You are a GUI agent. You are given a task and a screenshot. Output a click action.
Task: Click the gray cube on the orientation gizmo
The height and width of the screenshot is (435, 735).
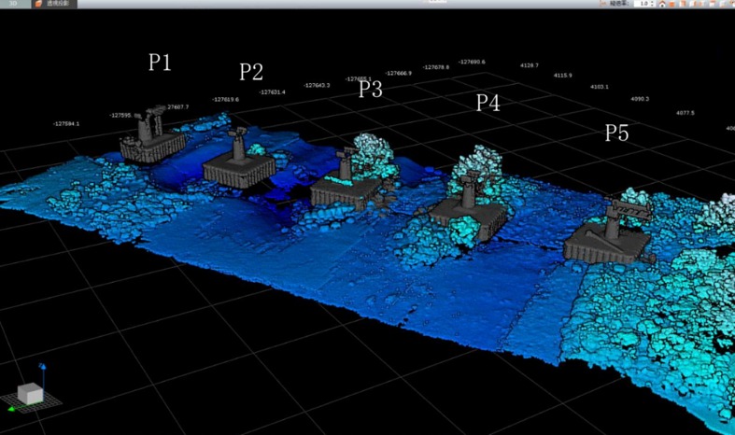30,394
